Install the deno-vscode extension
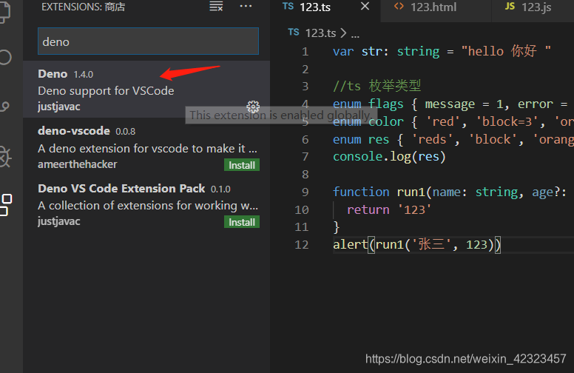574x373 pixels. pos(242,165)
